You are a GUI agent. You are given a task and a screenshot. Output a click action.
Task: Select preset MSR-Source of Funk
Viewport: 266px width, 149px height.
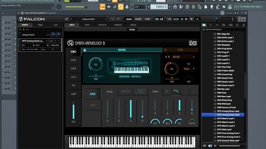coord(226,108)
